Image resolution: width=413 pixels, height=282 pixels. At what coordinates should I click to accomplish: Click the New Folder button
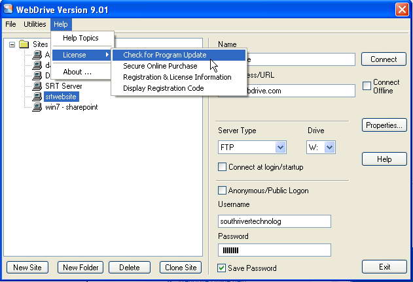[81, 267]
